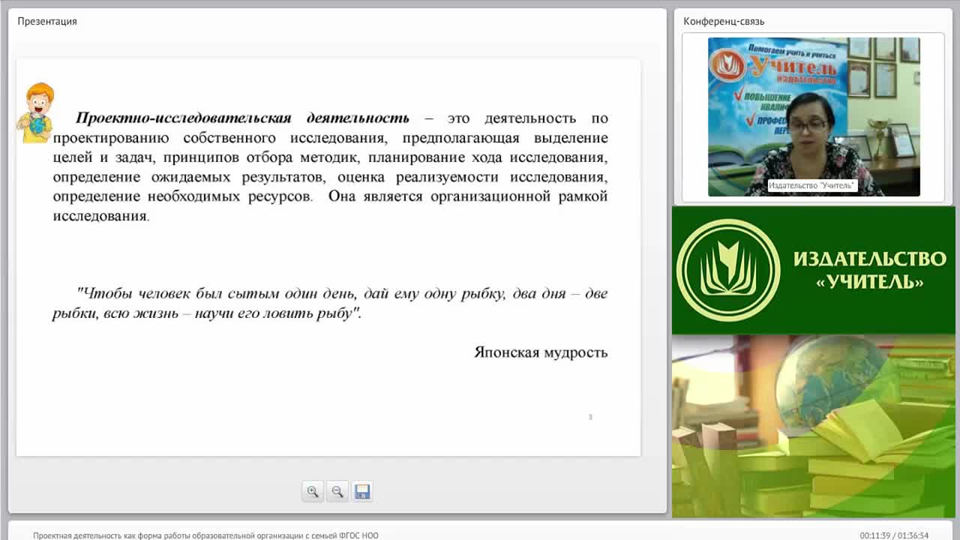Click the Японская мудрость attribution text
960x540 pixels.
tap(541, 352)
